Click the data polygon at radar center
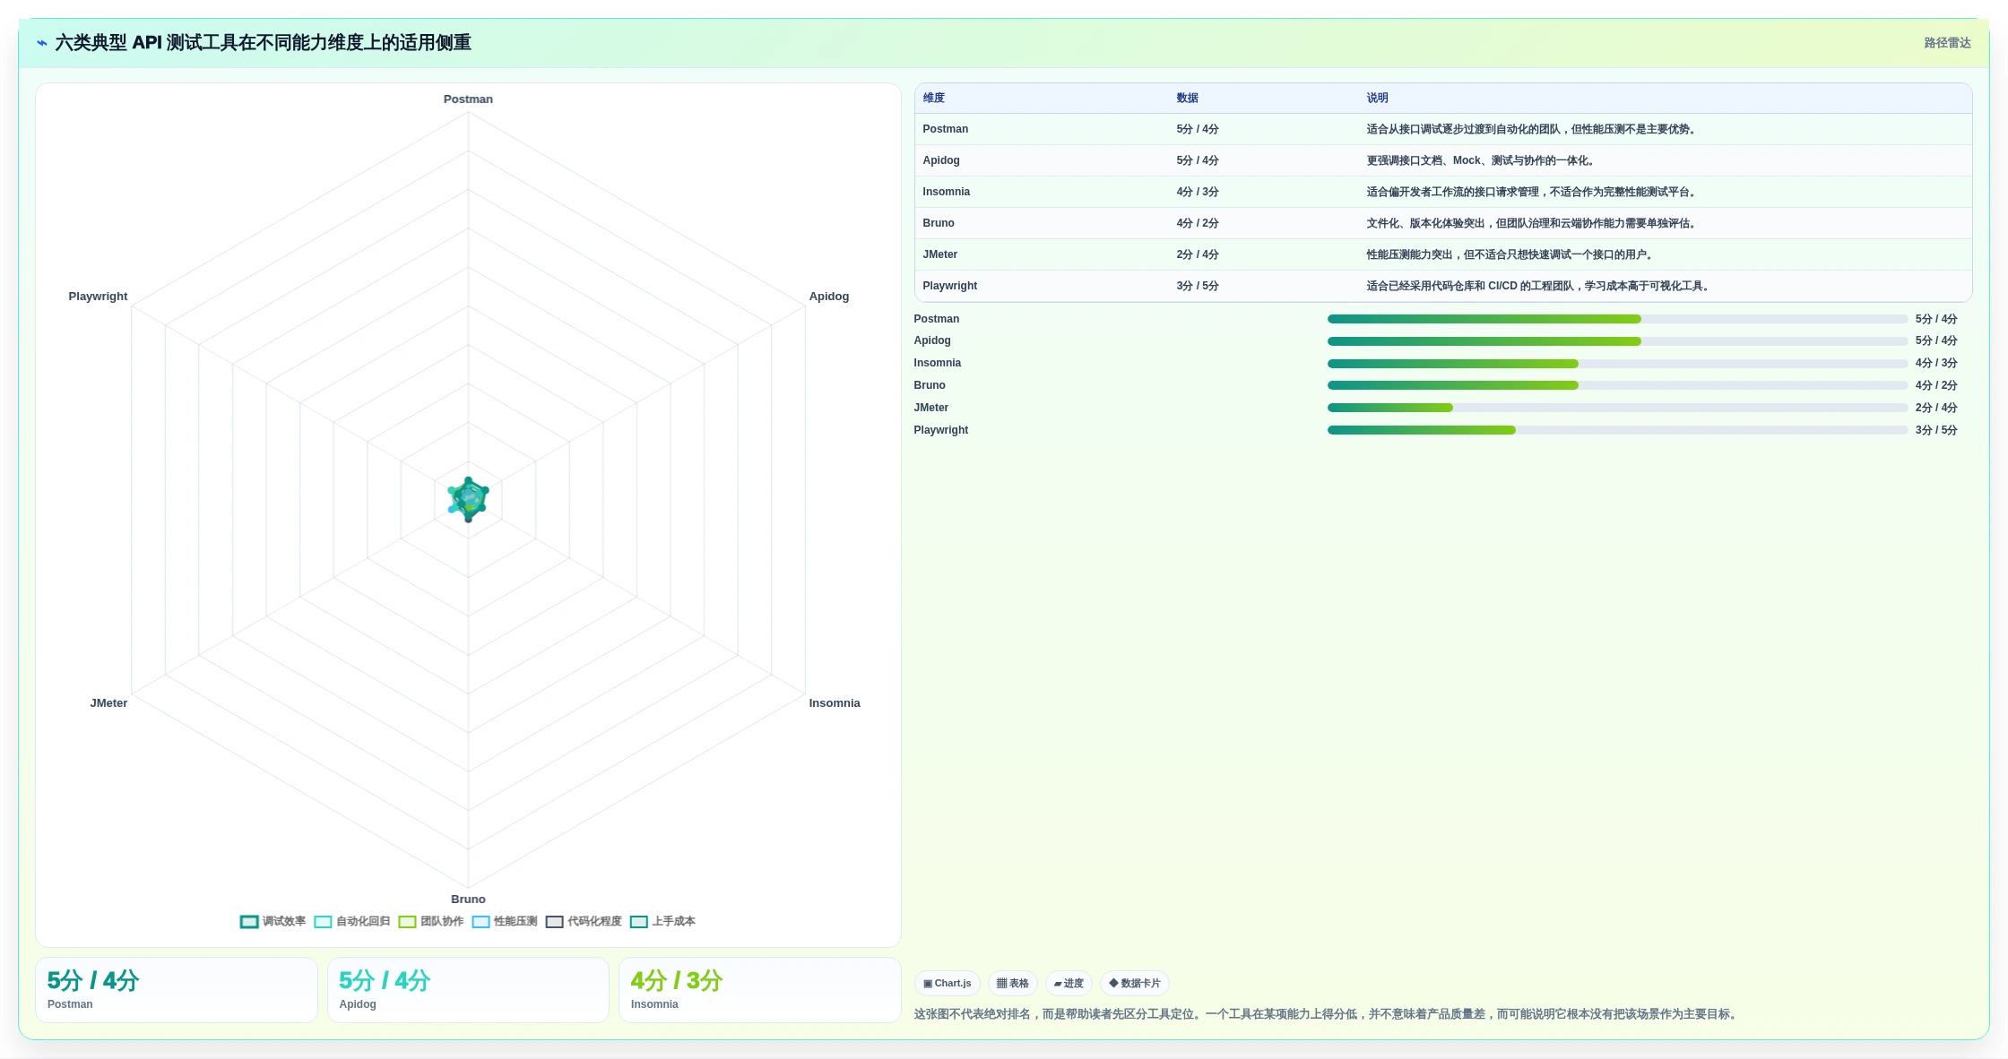Viewport: 2008px width, 1059px height. point(468,500)
